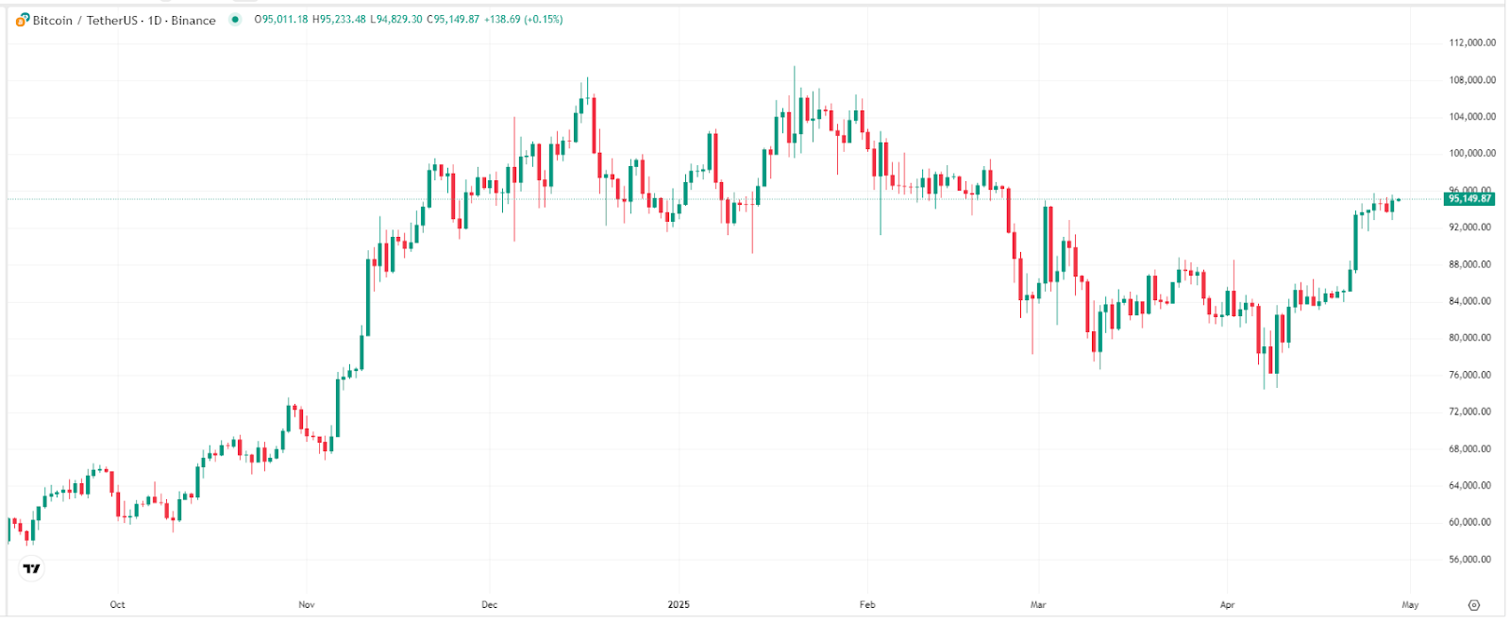
Task: Click the low value L94,829.30 in legend
Action: pos(396,19)
